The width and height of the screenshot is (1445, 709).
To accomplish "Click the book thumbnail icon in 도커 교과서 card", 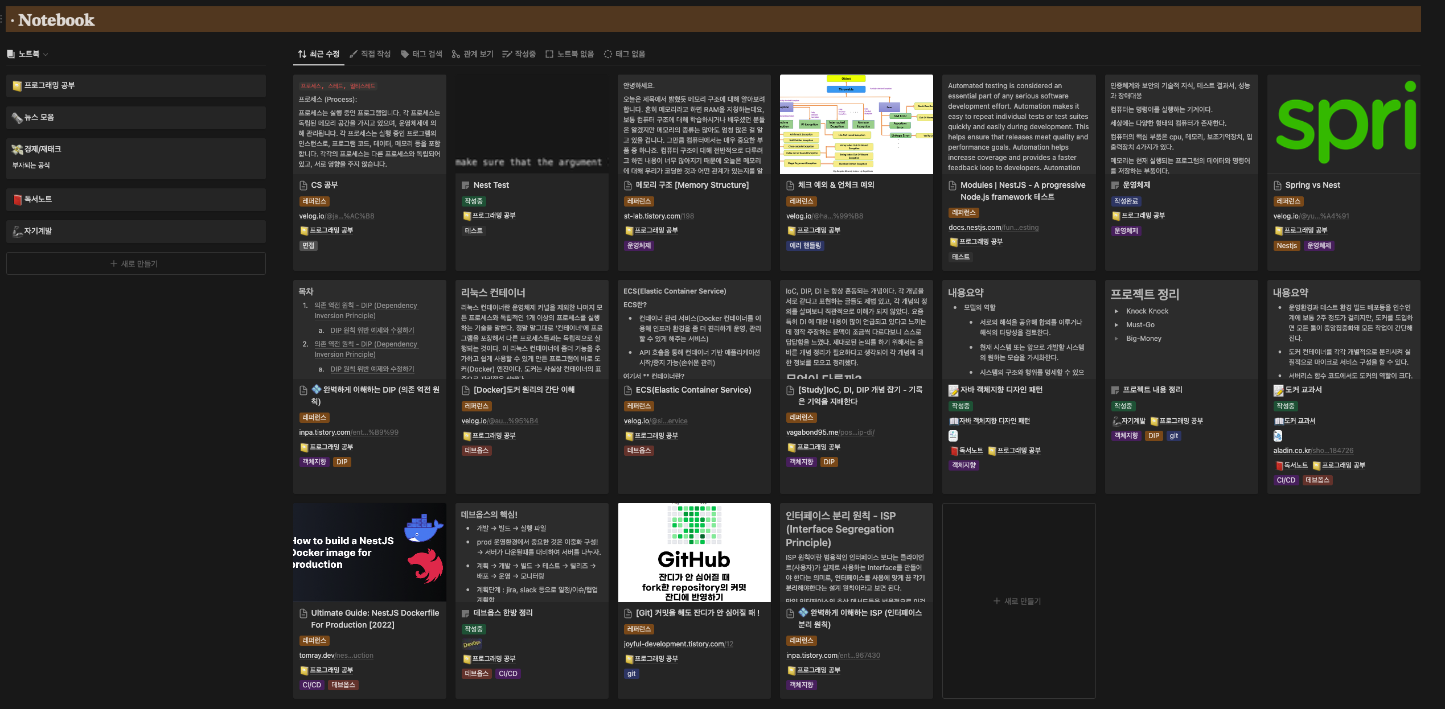I will coord(1278,436).
